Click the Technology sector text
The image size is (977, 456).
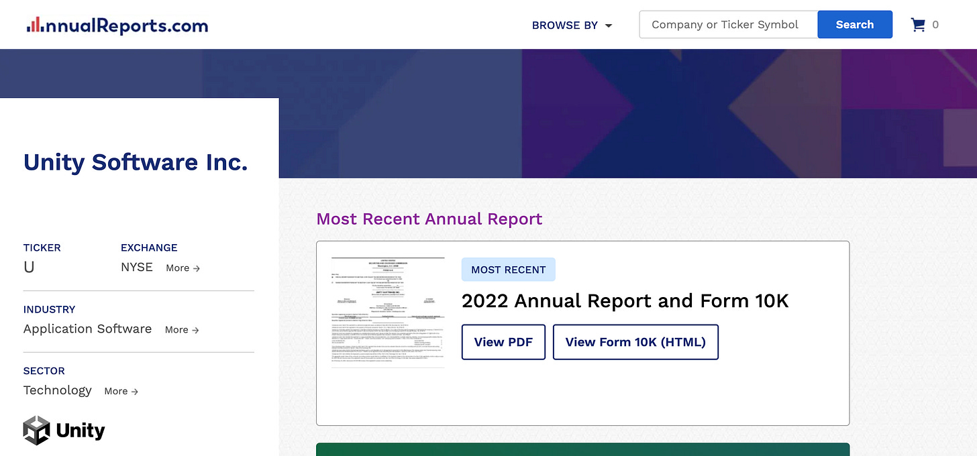(x=58, y=390)
